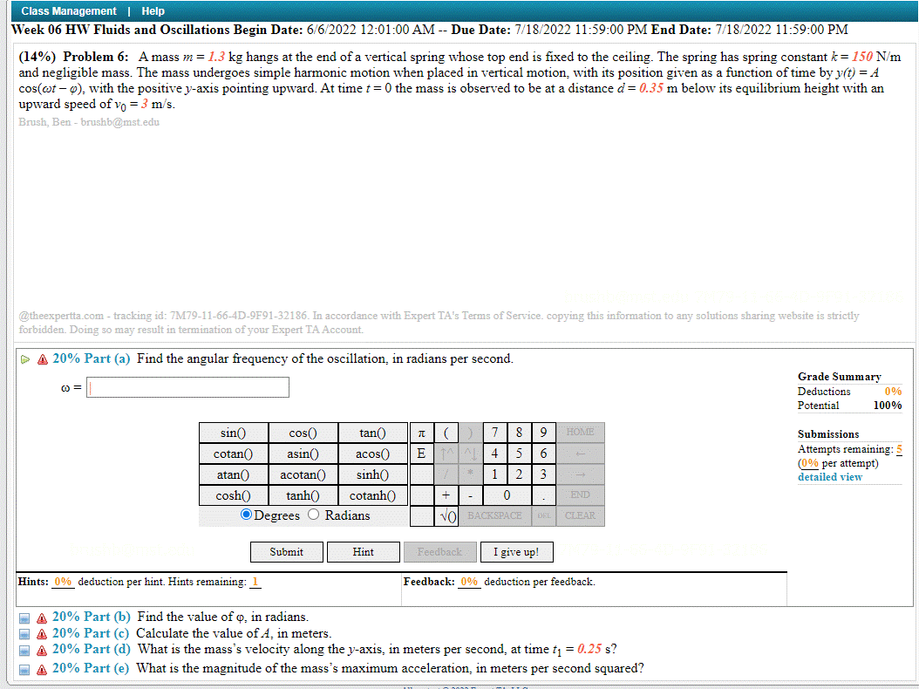Screen dimensions: 919x689
Task: Insert the tanh() function
Action: pos(303,495)
